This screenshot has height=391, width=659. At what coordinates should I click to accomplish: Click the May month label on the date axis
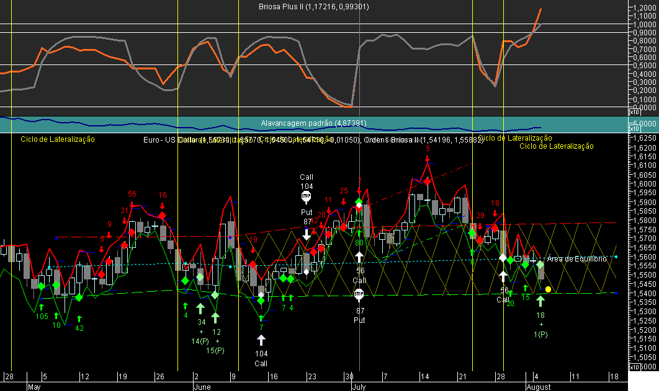tap(34, 387)
